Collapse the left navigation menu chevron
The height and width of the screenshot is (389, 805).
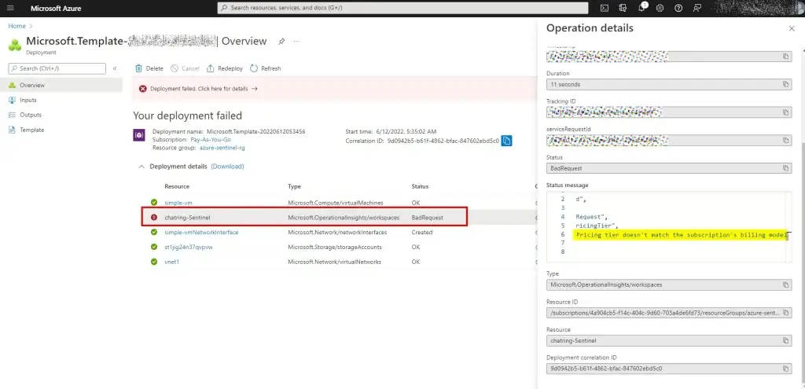(x=115, y=68)
